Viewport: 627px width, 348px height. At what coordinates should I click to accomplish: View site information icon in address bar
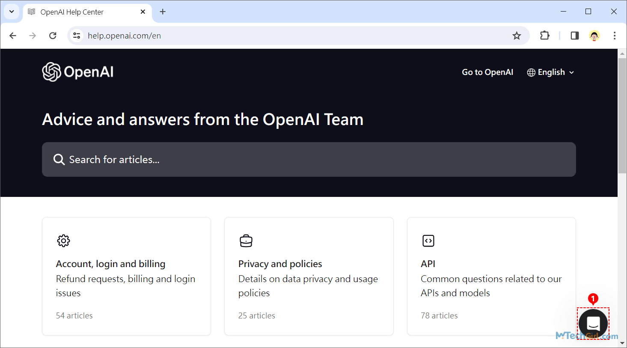tap(77, 36)
